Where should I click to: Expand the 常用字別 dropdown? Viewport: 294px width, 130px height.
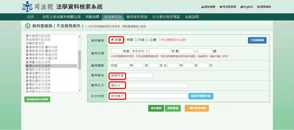pyautogui.click(x=139, y=51)
